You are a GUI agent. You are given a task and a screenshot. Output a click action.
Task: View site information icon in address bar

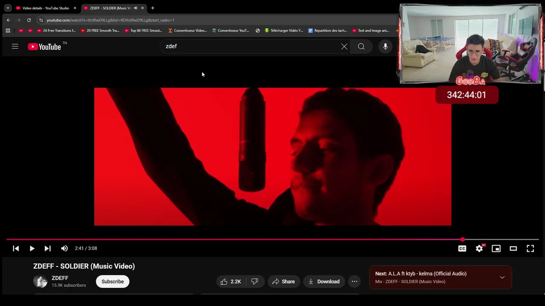tap(41, 20)
